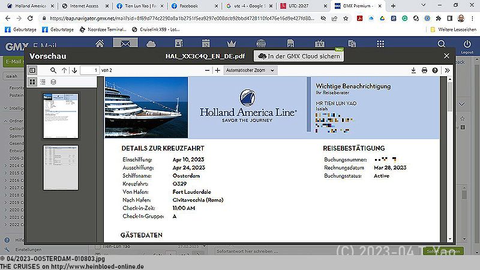The height and width of the screenshot is (270, 480).
Task: Open GMX calendar icon
Action: pyautogui.click(x=206, y=44)
